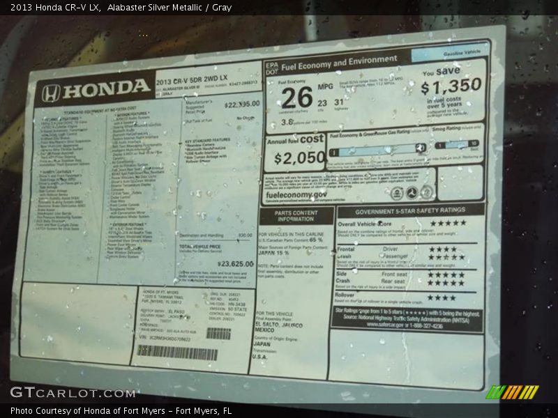Viewport: 558px width, 418px height.
Task: Click the $23,625.00 total vehicle price
Action: 236,264
